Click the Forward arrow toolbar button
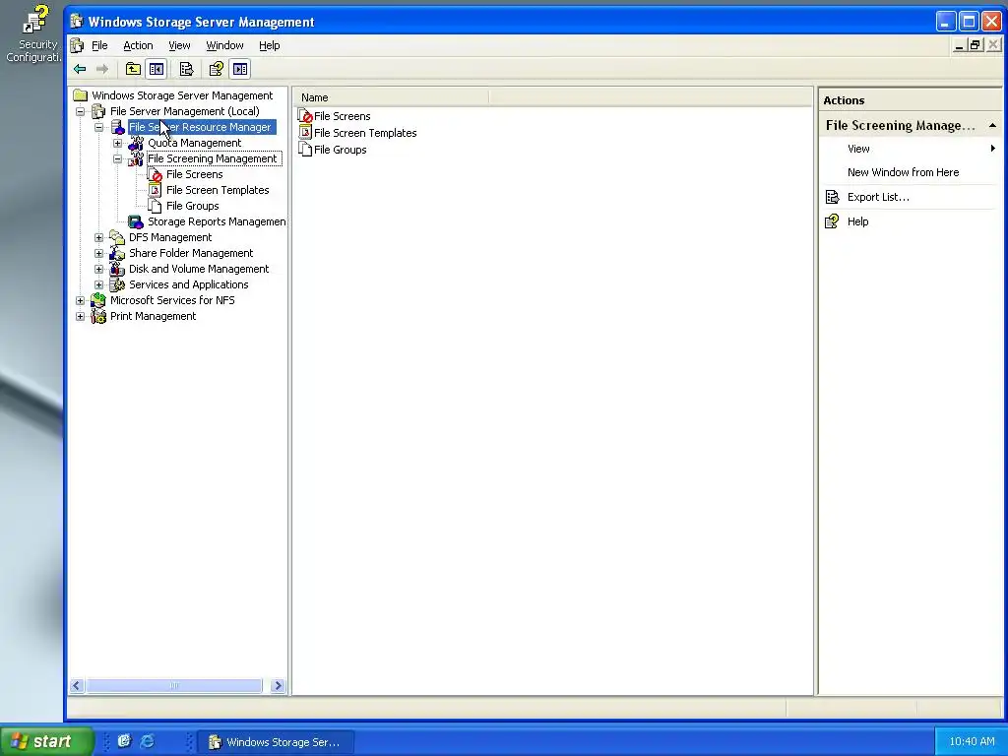Screen dimensions: 1008x756 click(x=102, y=69)
